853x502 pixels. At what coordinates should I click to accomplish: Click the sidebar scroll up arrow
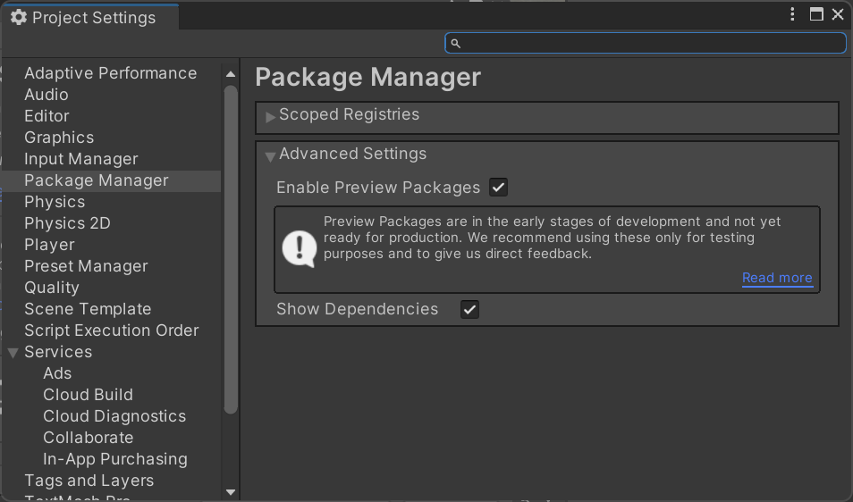point(231,74)
